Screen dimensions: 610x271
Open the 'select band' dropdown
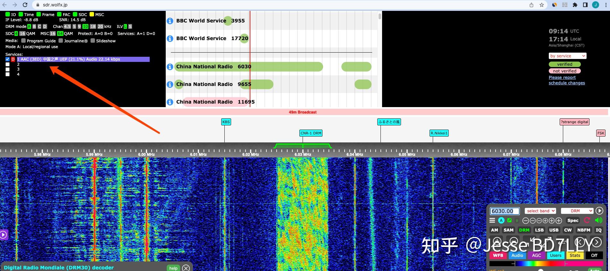click(540, 211)
